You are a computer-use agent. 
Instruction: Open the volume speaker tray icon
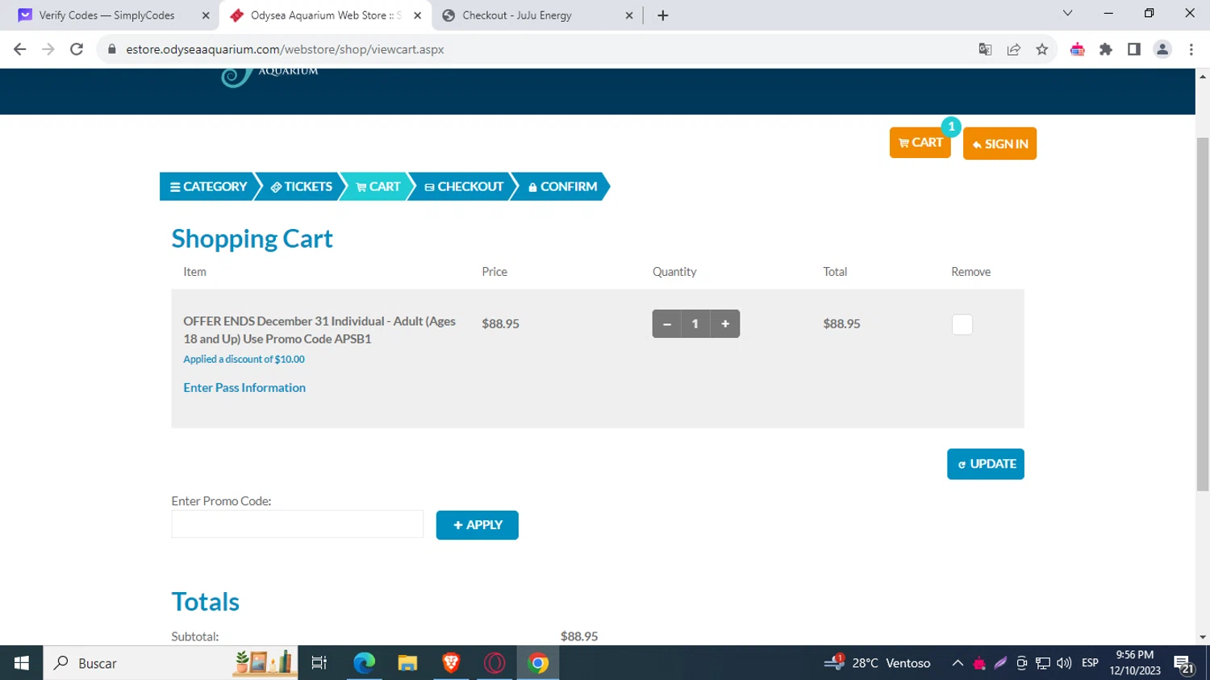[1064, 663]
